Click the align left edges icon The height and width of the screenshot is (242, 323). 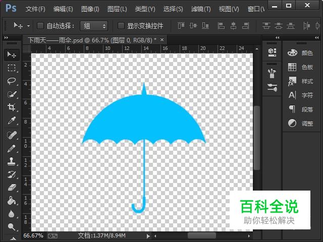(221, 26)
